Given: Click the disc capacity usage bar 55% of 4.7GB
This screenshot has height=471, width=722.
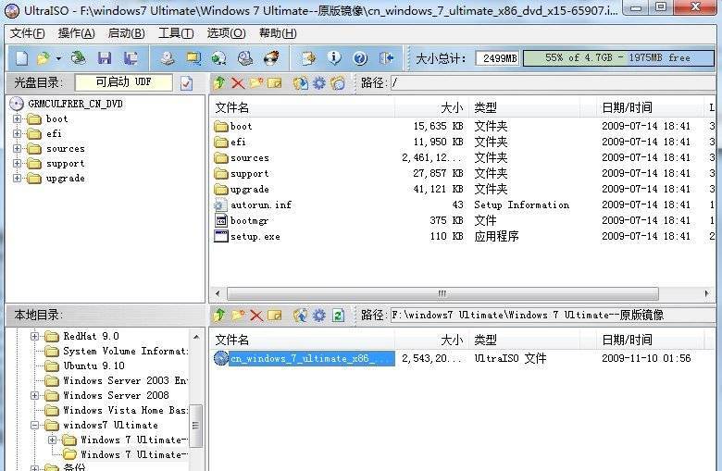Looking at the screenshot, I should click(x=618, y=58).
